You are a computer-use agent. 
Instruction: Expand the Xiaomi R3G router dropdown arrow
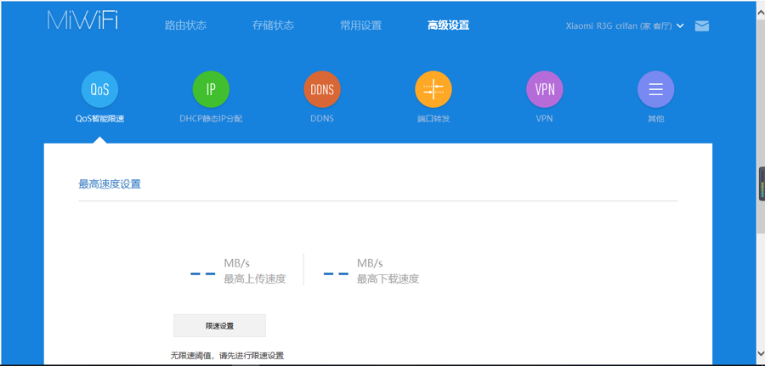pyautogui.click(x=680, y=25)
